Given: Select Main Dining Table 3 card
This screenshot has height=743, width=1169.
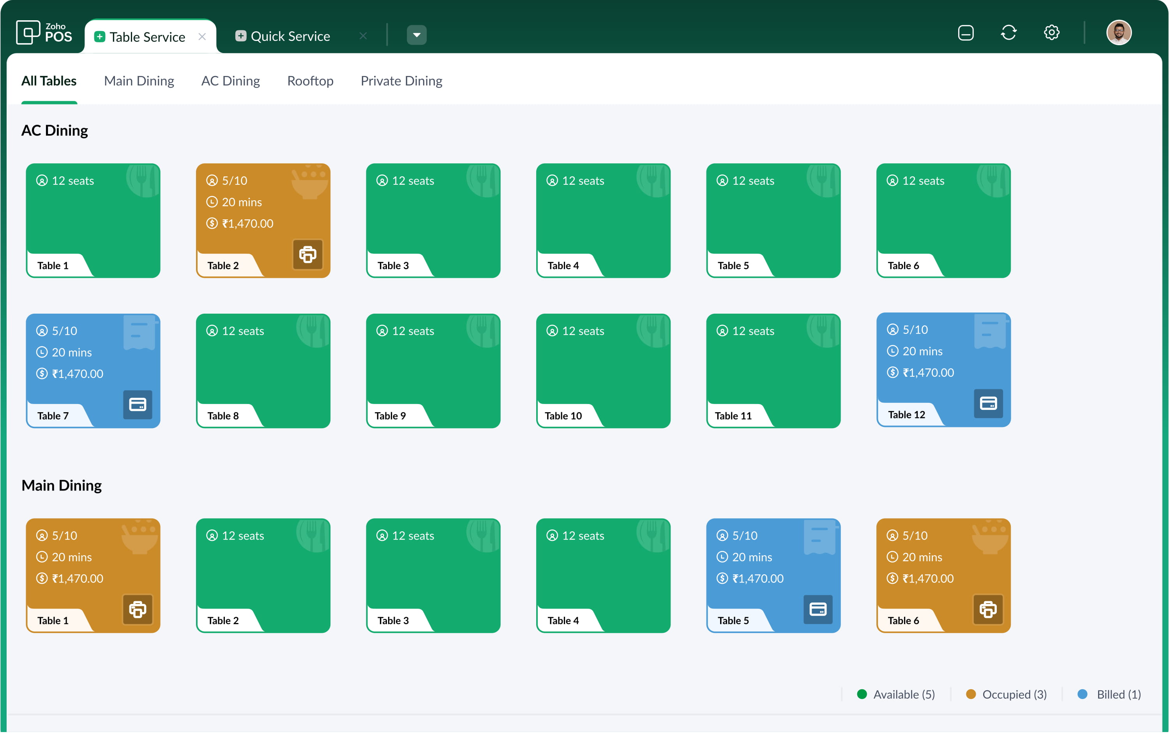Looking at the screenshot, I should (433, 575).
